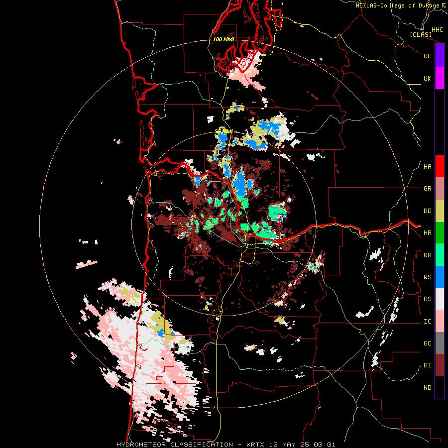Screen dimensions: 448x448
Task: Click the RA legend label
Action: 427,255
